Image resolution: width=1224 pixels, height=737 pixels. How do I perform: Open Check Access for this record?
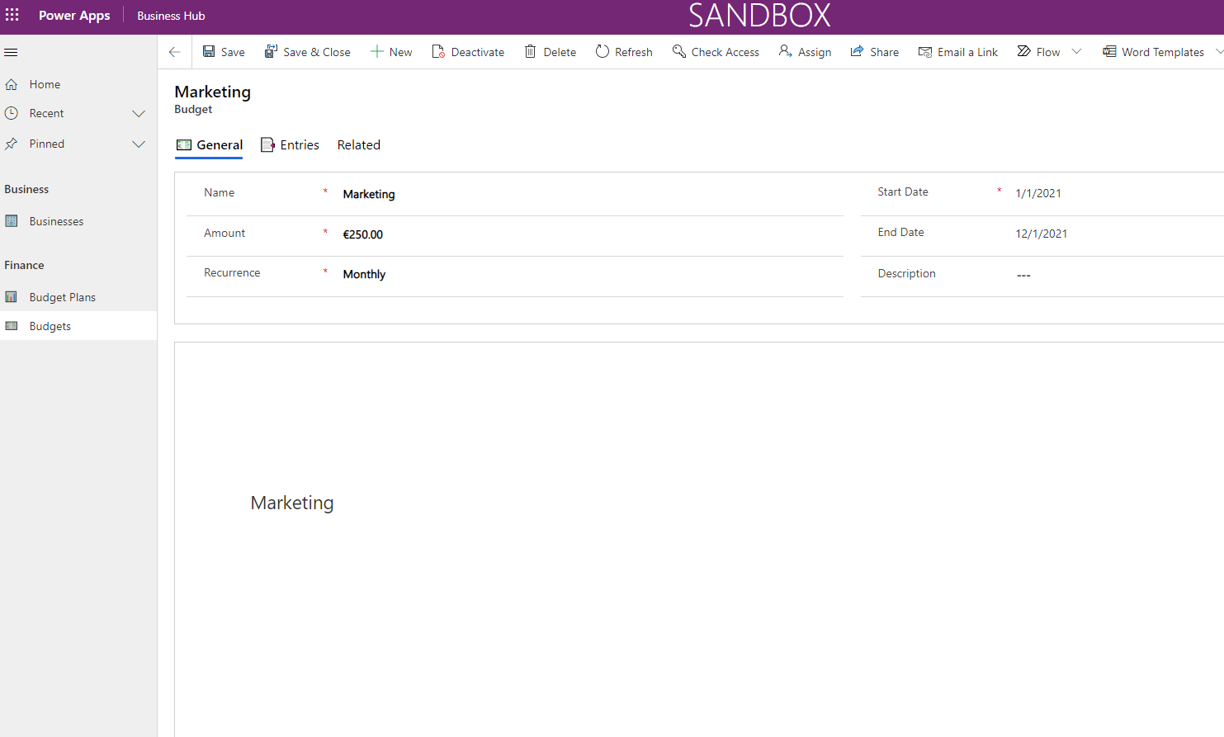coord(715,51)
